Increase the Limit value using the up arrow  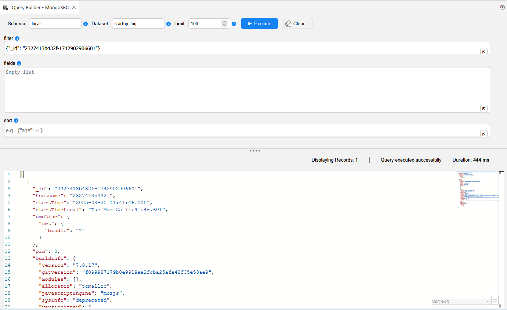click(224, 22)
